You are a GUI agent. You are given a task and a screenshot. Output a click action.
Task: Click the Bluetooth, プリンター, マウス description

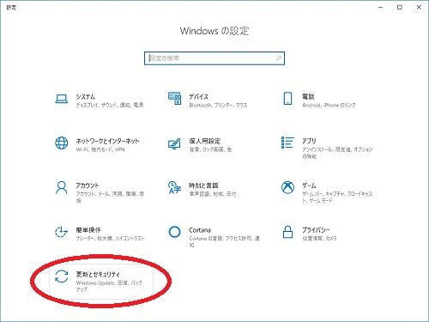click(218, 106)
